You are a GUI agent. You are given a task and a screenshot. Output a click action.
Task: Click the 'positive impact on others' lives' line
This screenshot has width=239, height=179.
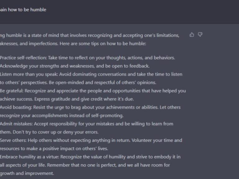pyautogui.click(x=54, y=149)
